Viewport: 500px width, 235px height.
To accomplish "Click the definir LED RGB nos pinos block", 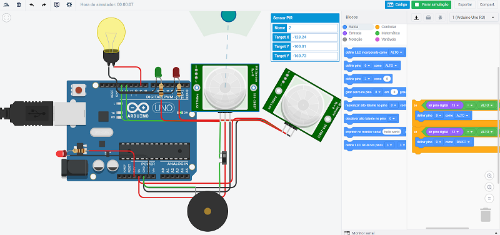I will [375, 145].
